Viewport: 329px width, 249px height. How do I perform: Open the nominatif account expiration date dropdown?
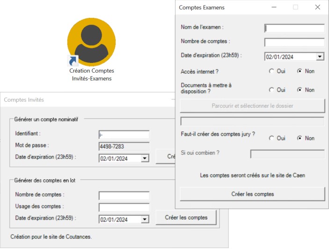(145, 158)
